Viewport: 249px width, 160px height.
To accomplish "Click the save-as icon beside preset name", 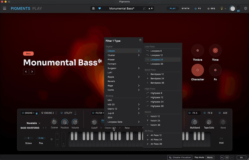I will click(x=145, y=8).
